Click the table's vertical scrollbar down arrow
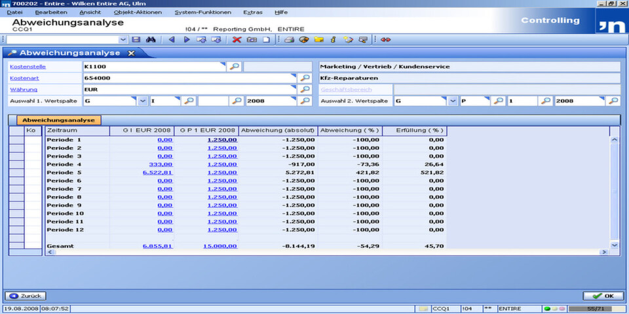 click(x=614, y=244)
